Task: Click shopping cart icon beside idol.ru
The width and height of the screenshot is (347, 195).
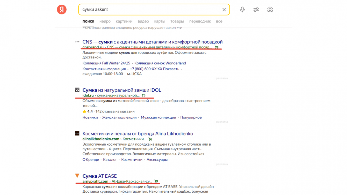Action: 143,96
